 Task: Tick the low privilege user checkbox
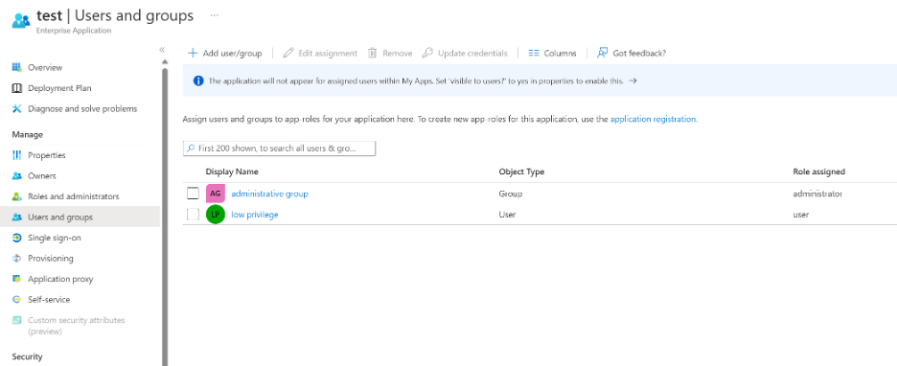click(193, 215)
